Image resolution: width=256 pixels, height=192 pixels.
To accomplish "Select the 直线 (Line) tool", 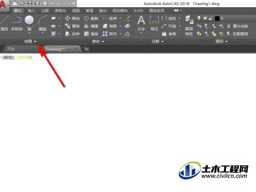I will pyautogui.click(x=4, y=24).
